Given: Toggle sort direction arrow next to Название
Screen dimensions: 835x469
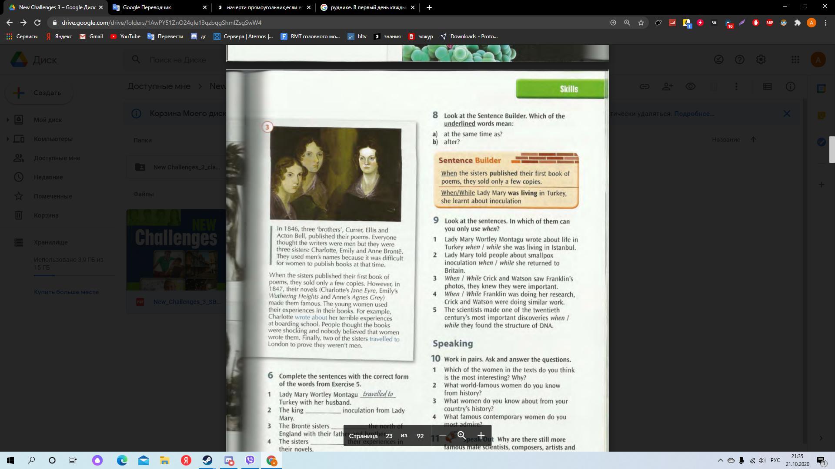Looking at the screenshot, I should tap(753, 139).
